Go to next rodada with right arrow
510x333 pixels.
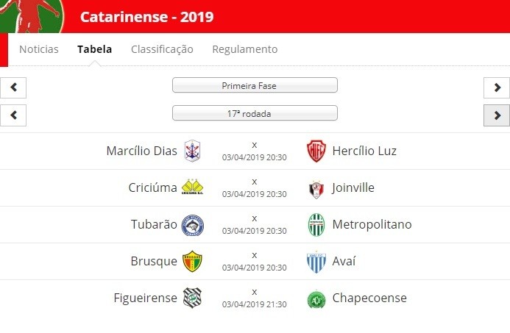497,115
